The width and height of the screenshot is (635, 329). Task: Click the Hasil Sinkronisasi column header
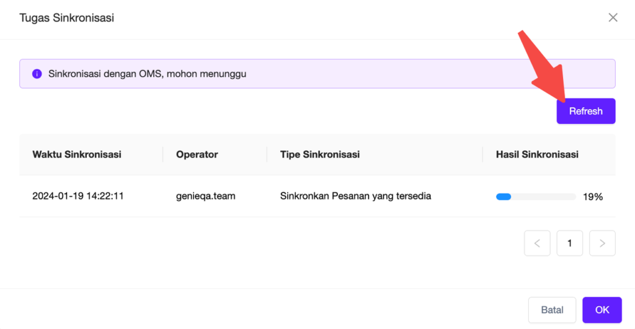(x=537, y=154)
